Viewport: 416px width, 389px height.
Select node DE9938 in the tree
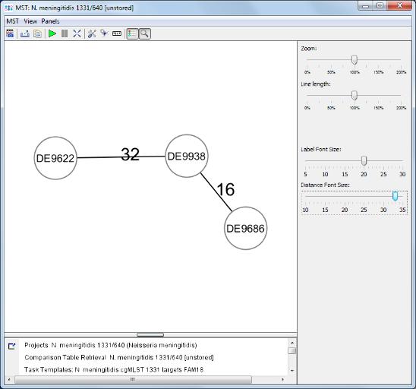187,156
